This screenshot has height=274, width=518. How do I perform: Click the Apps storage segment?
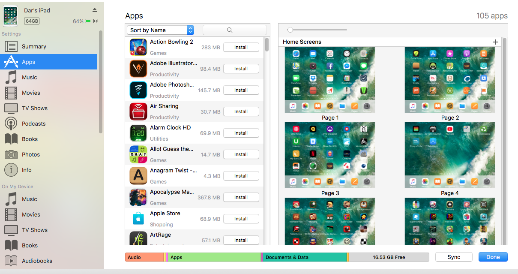coord(215,257)
